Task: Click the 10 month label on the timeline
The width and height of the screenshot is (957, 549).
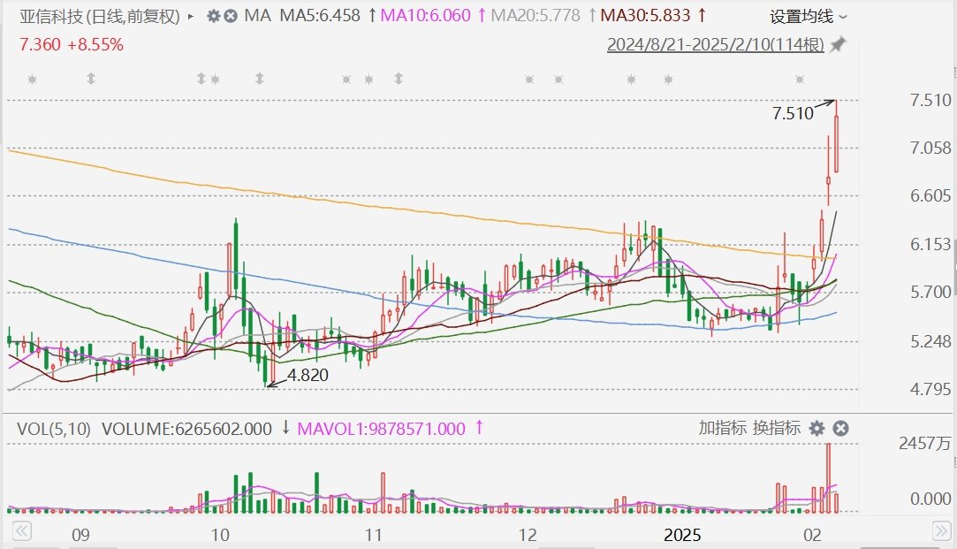Action: pyautogui.click(x=220, y=536)
